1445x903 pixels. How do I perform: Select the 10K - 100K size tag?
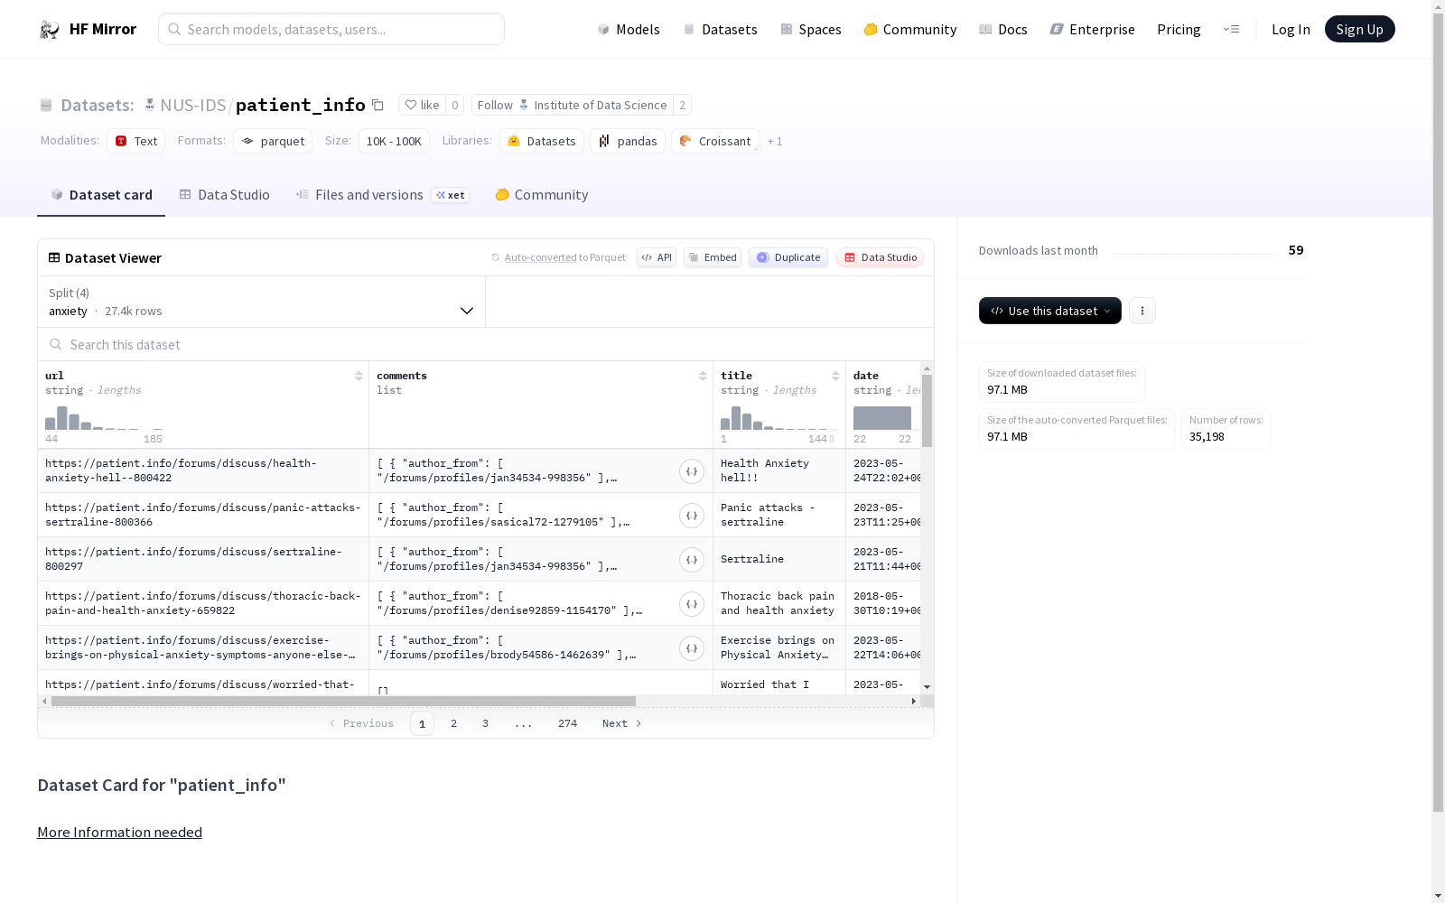pos(394,141)
